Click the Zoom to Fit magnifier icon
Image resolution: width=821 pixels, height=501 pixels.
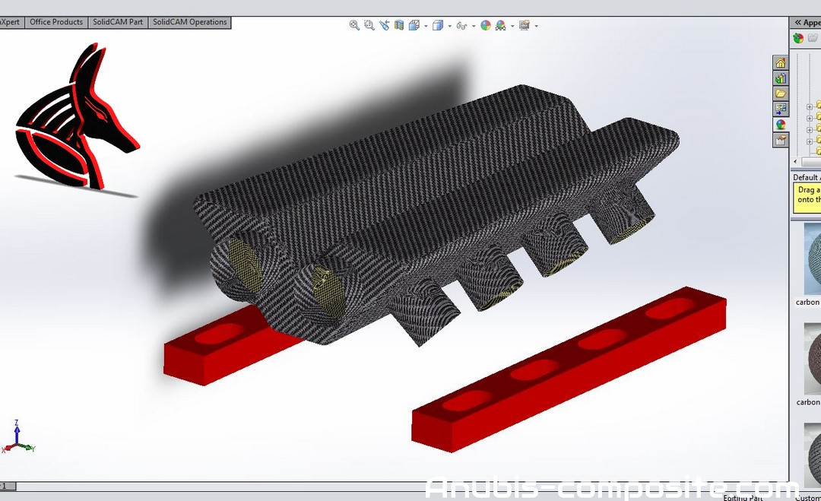coord(354,25)
